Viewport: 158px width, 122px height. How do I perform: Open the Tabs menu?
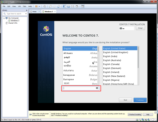(24, 6)
